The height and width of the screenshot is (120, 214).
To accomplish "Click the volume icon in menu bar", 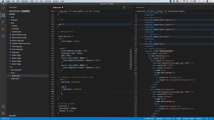I will point(187,1).
